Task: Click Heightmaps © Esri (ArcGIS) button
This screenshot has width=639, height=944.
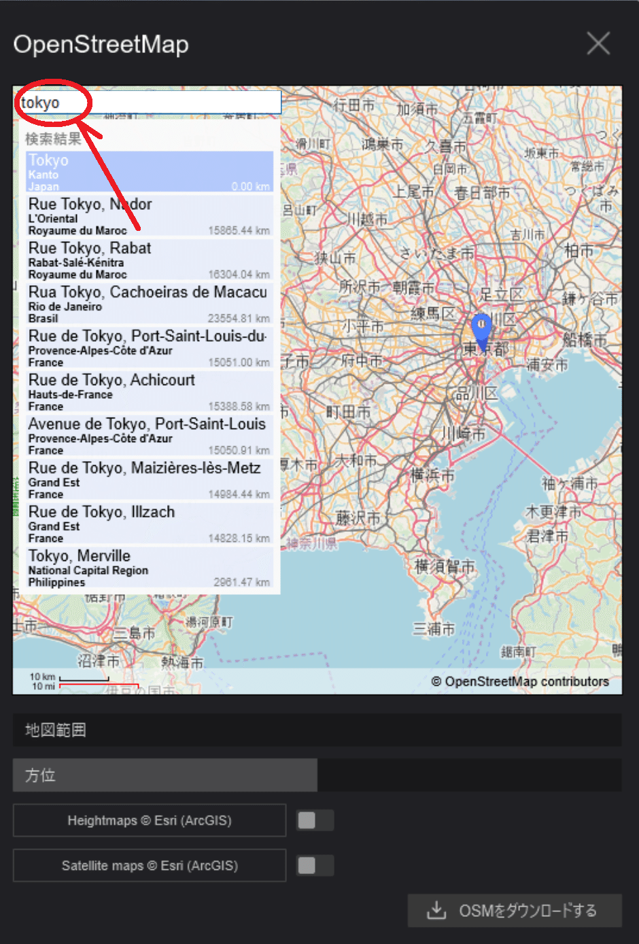Action: click(x=150, y=820)
